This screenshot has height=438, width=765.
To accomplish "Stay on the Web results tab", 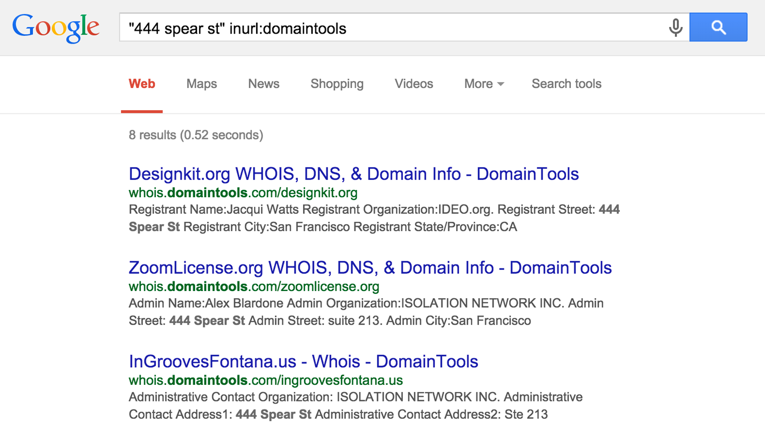I will click(142, 84).
